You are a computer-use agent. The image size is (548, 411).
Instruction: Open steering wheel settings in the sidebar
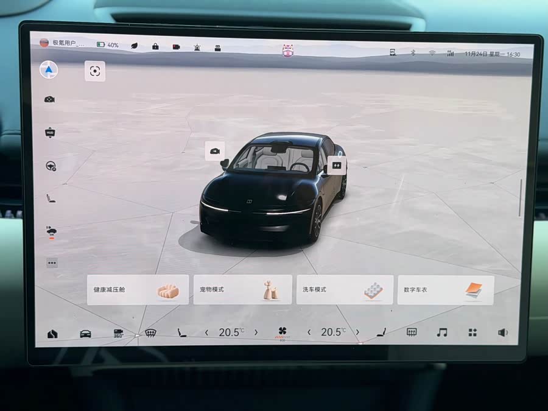tap(51, 166)
